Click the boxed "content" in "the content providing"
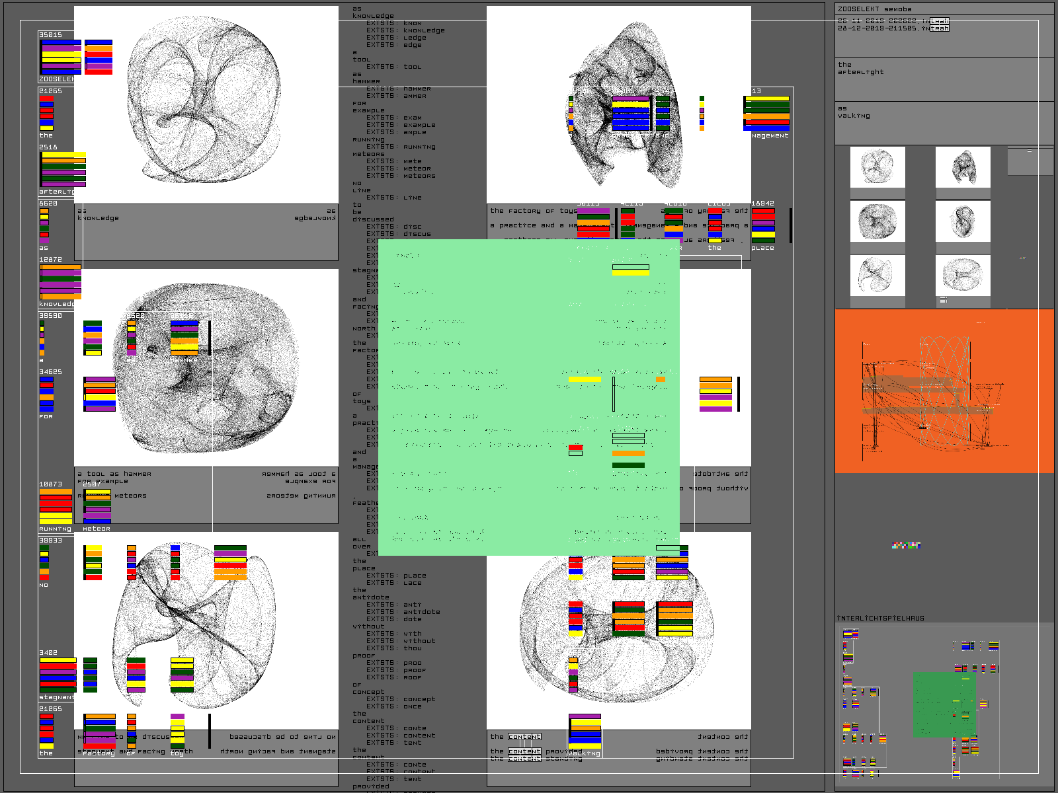Screen dimensions: 1058x793 pos(524,751)
